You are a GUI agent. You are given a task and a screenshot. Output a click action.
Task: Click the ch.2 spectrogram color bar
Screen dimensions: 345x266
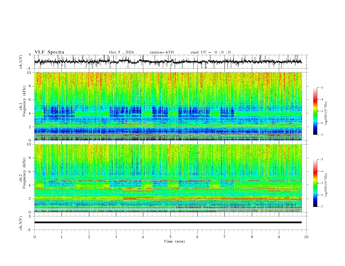pos(315,183)
